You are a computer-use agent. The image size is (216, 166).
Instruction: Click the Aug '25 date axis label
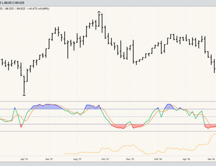point(77,159)
